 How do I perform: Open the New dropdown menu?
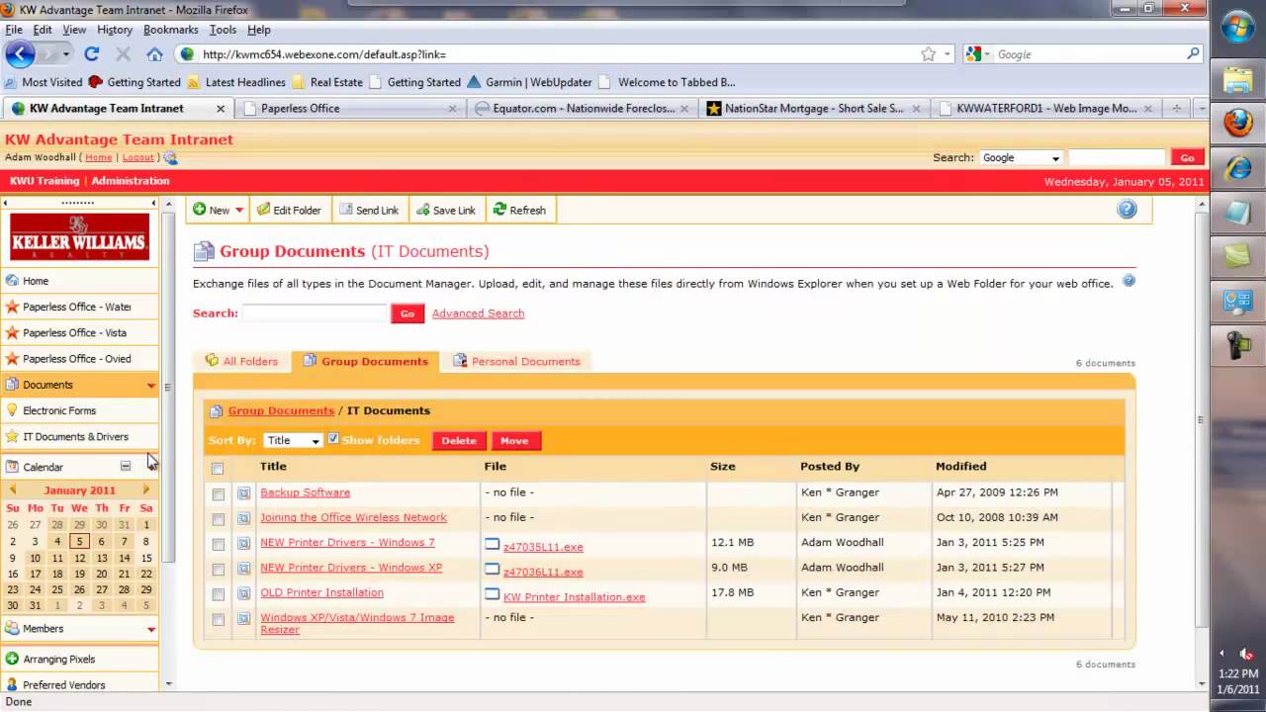(219, 210)
